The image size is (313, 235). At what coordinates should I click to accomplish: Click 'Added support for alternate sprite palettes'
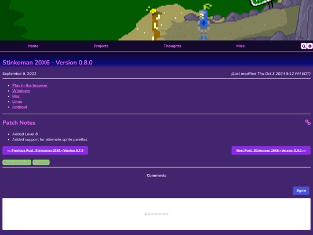tap(50, 139)
